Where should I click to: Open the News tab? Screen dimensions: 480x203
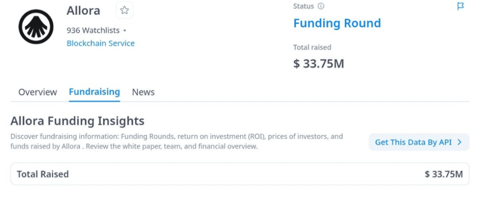[143, 92]
